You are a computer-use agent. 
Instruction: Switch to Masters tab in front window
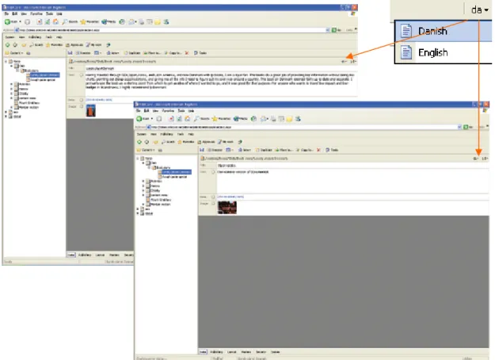pos(246,352)
